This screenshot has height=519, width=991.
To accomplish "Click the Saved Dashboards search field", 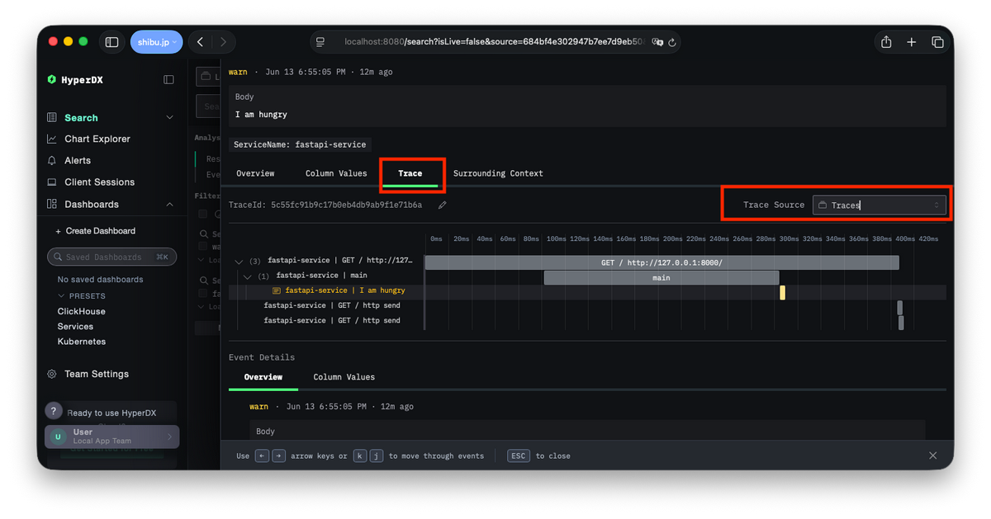I will 111,257.
